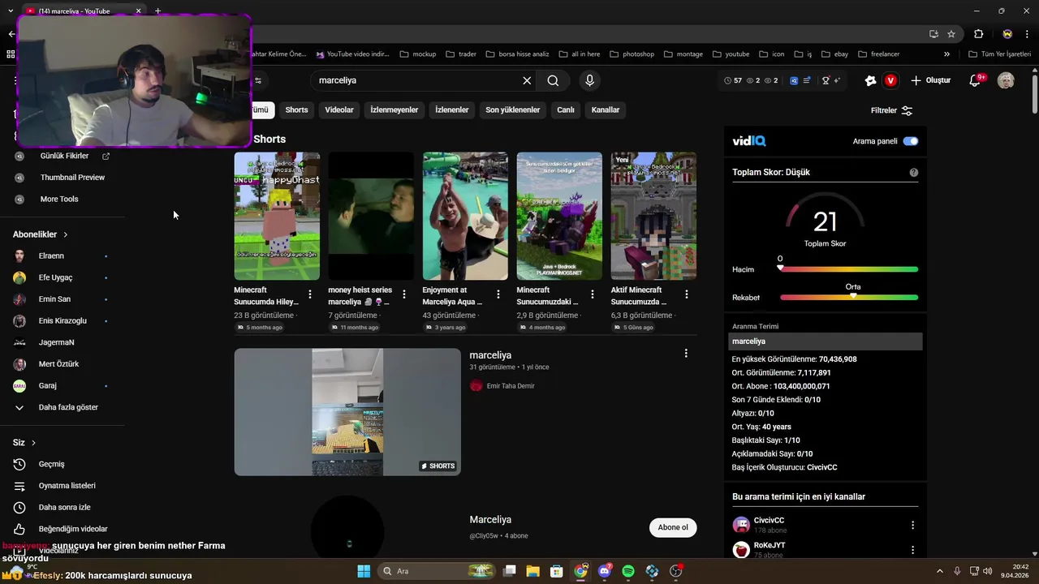The width and height of the screenshot is (1039, 584).
Task: Open the marceliya video thumbnail
Action: click(x=347, y=412)
